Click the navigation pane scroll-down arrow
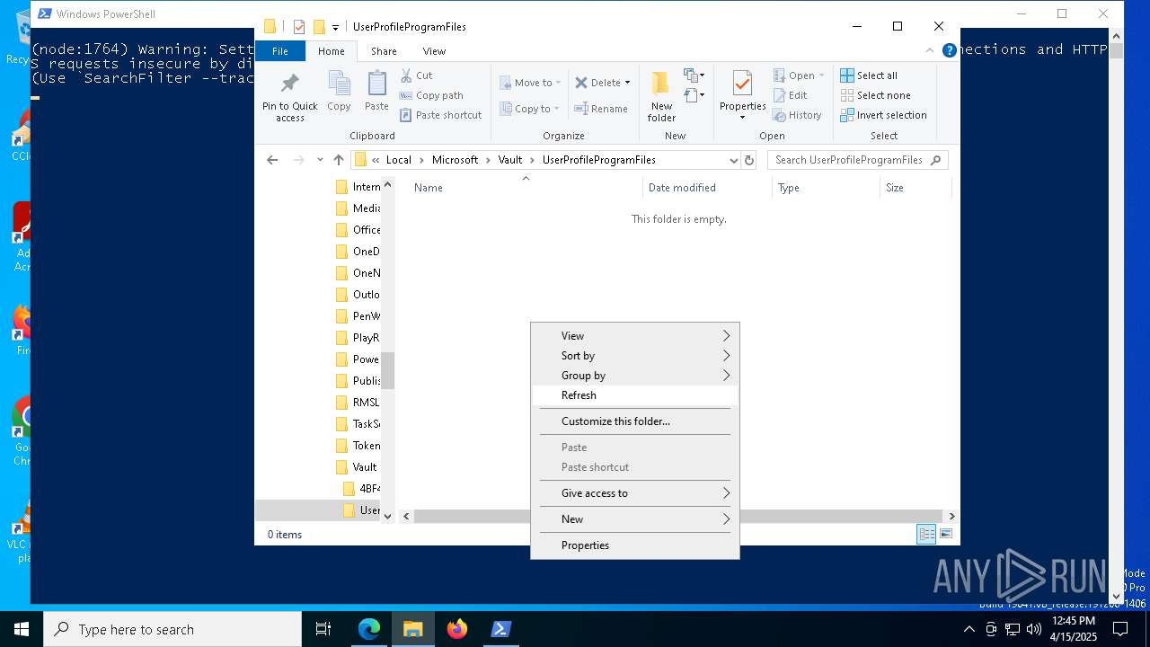Viewport: 1150px width, 647px height. point(388,516)
